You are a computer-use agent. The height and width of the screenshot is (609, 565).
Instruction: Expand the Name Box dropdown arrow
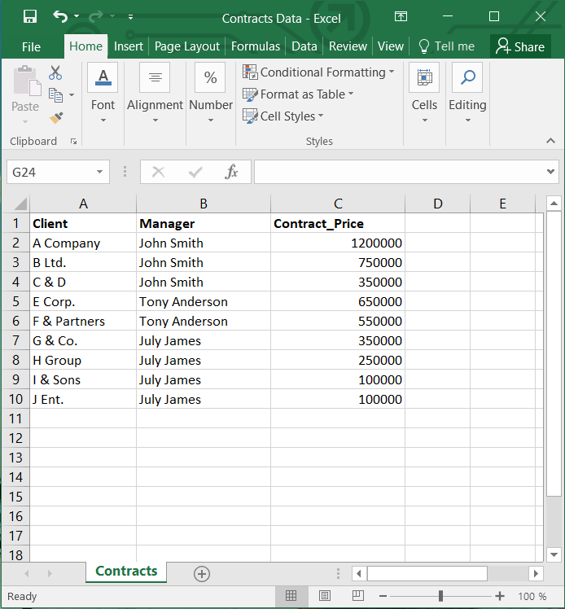tap(99, 172)
